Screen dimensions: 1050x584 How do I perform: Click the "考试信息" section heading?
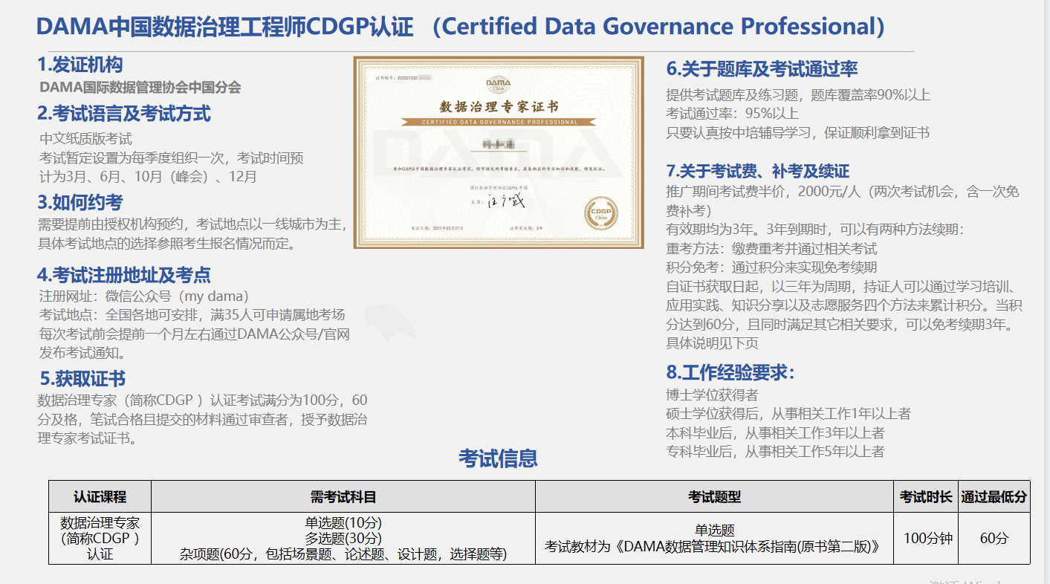tap(498, 458)
